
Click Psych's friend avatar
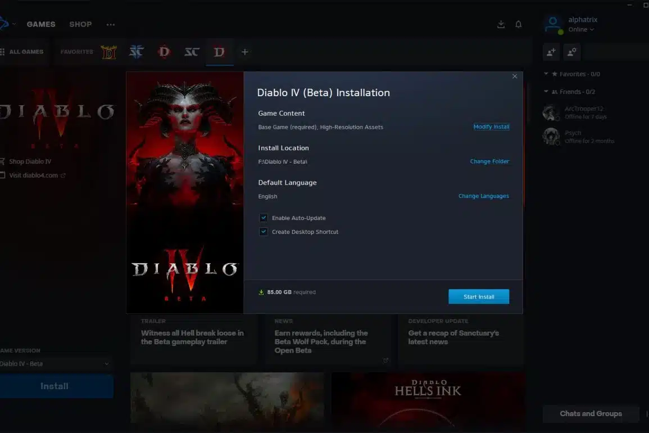click(551, 136)
